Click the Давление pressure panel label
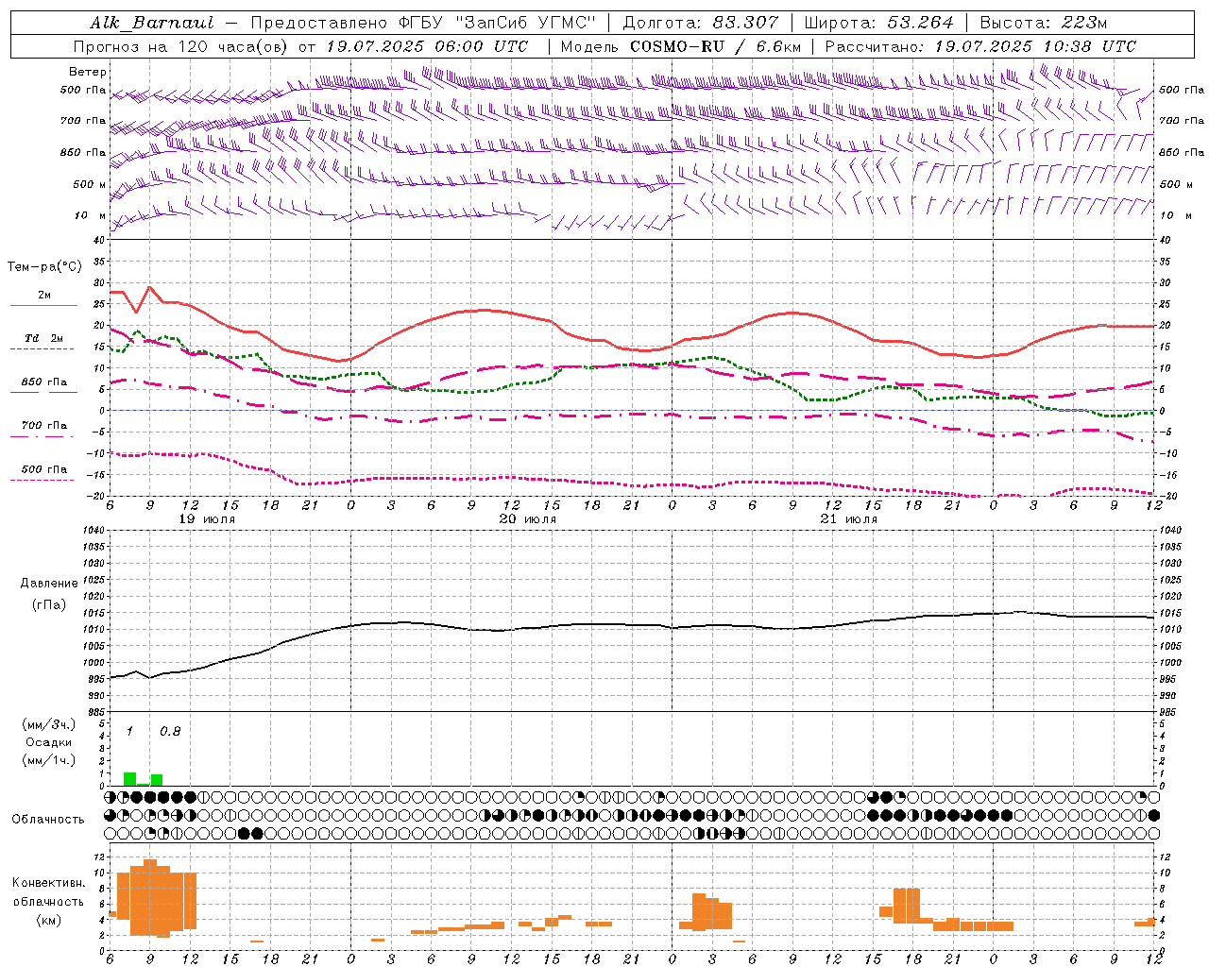The width and height of the screenshot is (1209, 967). pyautogui.click(x=49, y=584)
